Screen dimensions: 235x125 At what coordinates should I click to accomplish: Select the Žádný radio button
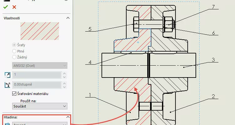[14, 57]
